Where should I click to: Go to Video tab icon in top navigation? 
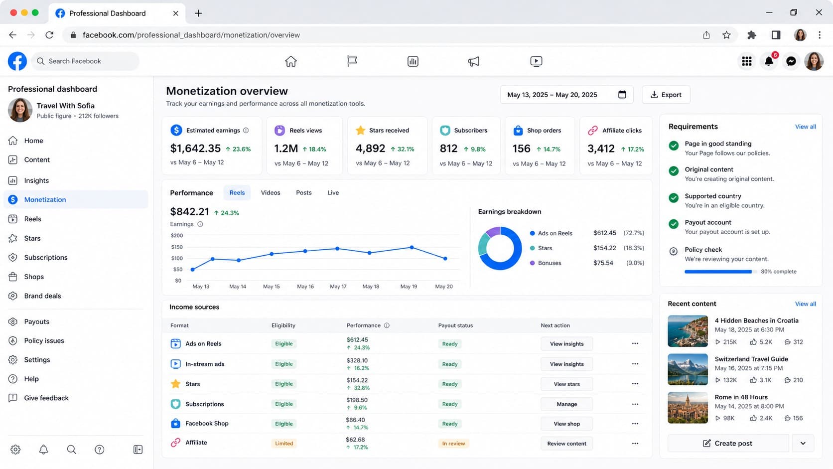tap(536, 61)
